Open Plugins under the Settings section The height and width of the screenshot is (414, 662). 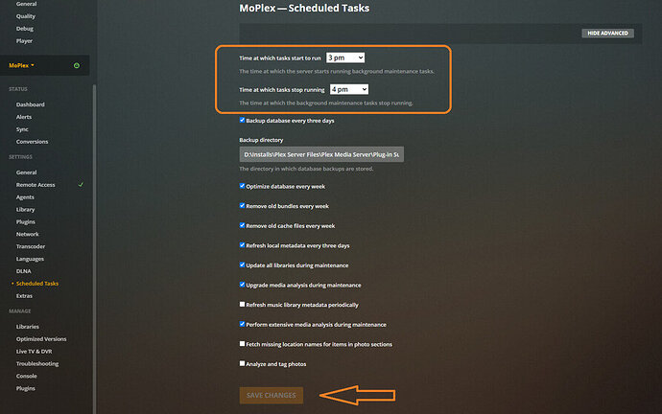pyautogui.click(x=26, y=221)
